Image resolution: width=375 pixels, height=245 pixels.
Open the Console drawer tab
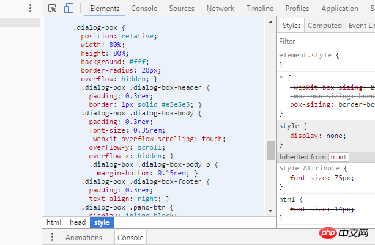[x=130, y=238]
